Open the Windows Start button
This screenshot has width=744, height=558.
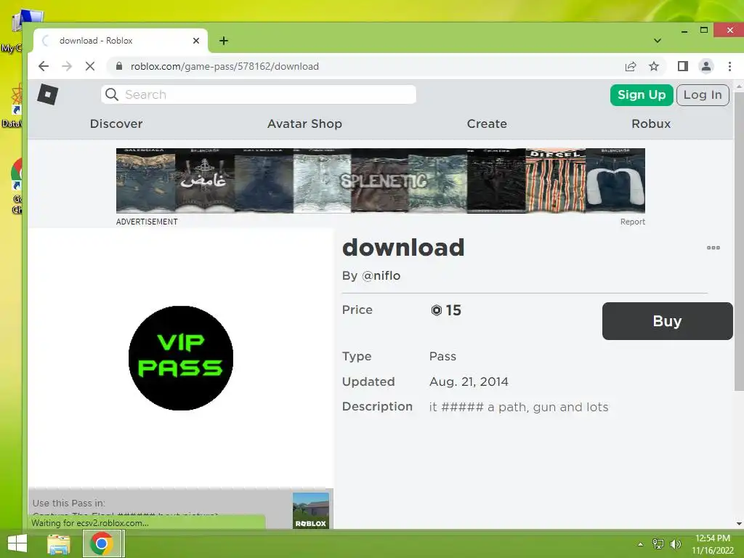click(17, 543)
